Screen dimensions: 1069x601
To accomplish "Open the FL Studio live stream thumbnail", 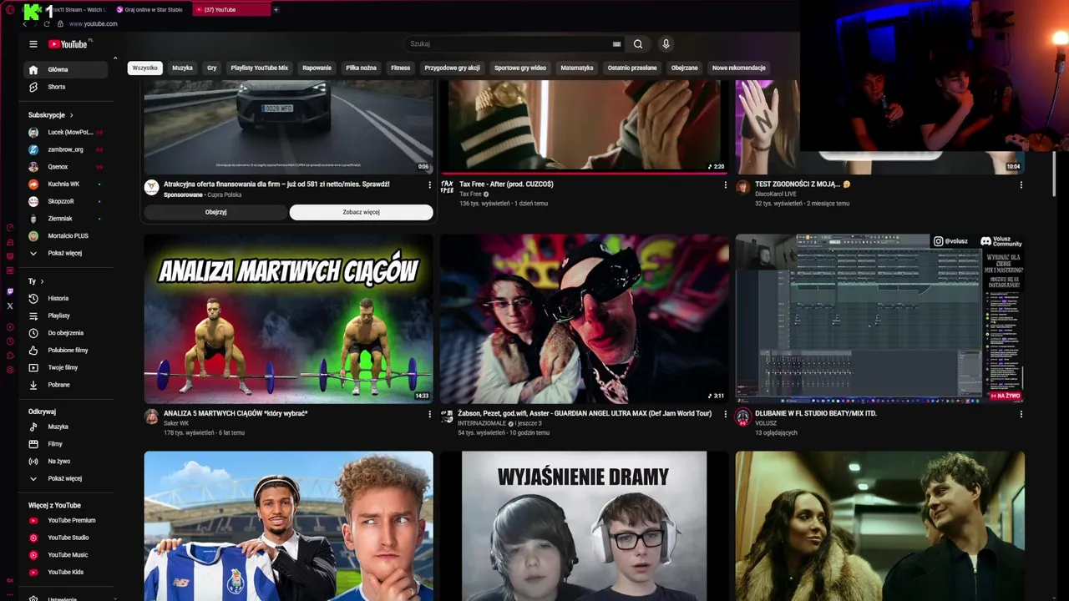I will click(x=879, y=319).
